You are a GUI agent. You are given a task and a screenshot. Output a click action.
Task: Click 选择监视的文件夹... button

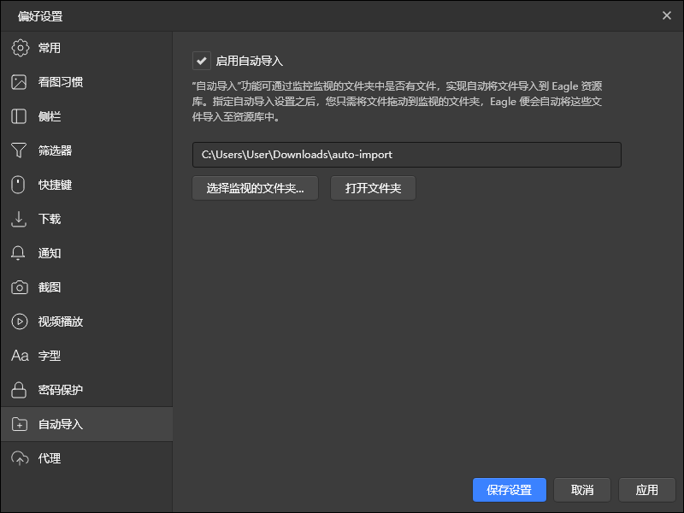click(255, 188)
